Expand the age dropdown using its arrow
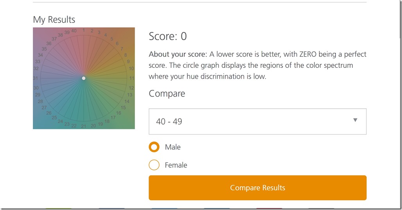The height and width of the screenshot is (210, 402). (x=355, y=120)
